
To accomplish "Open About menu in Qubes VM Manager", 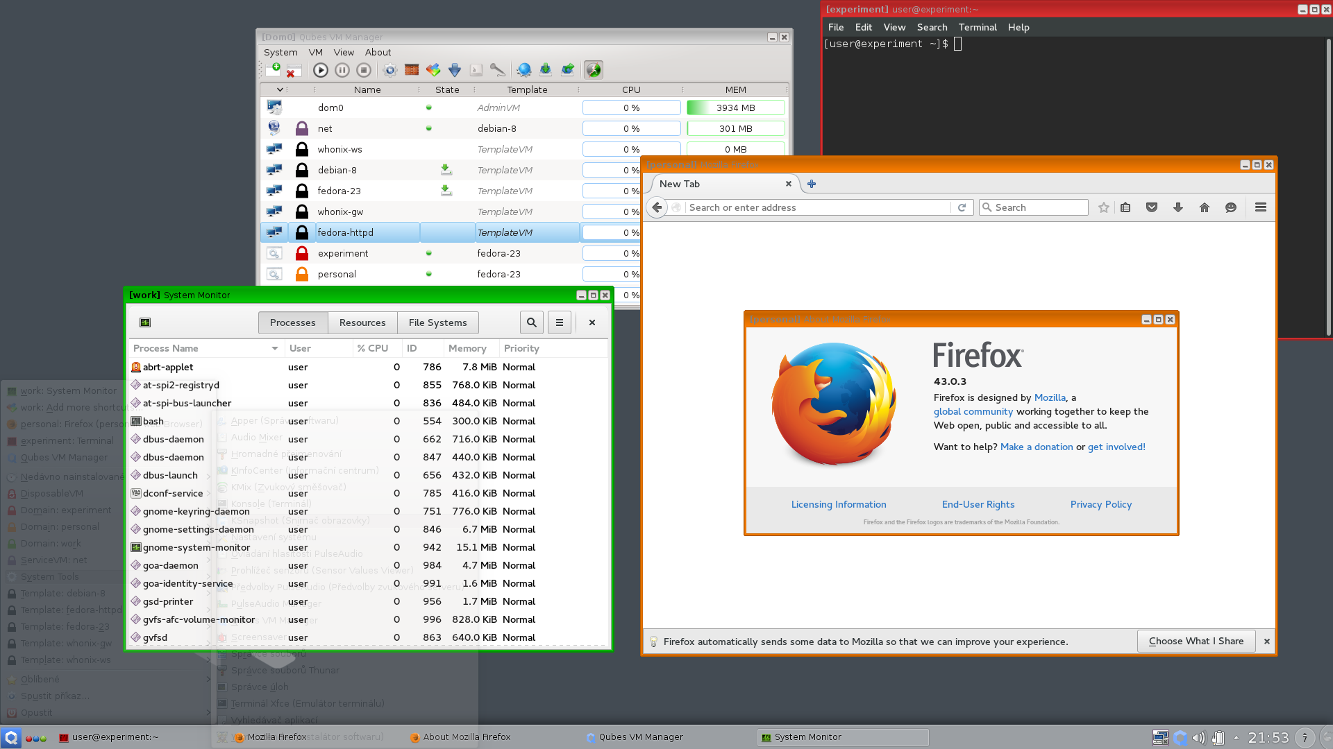I will point(378,52).
